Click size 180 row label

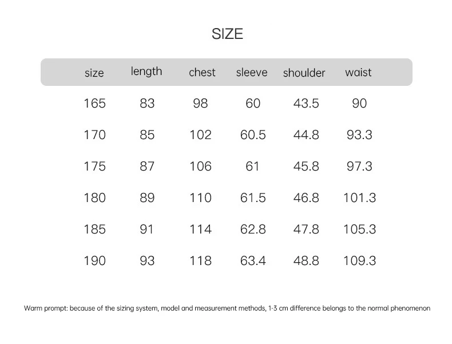(94, 198)
